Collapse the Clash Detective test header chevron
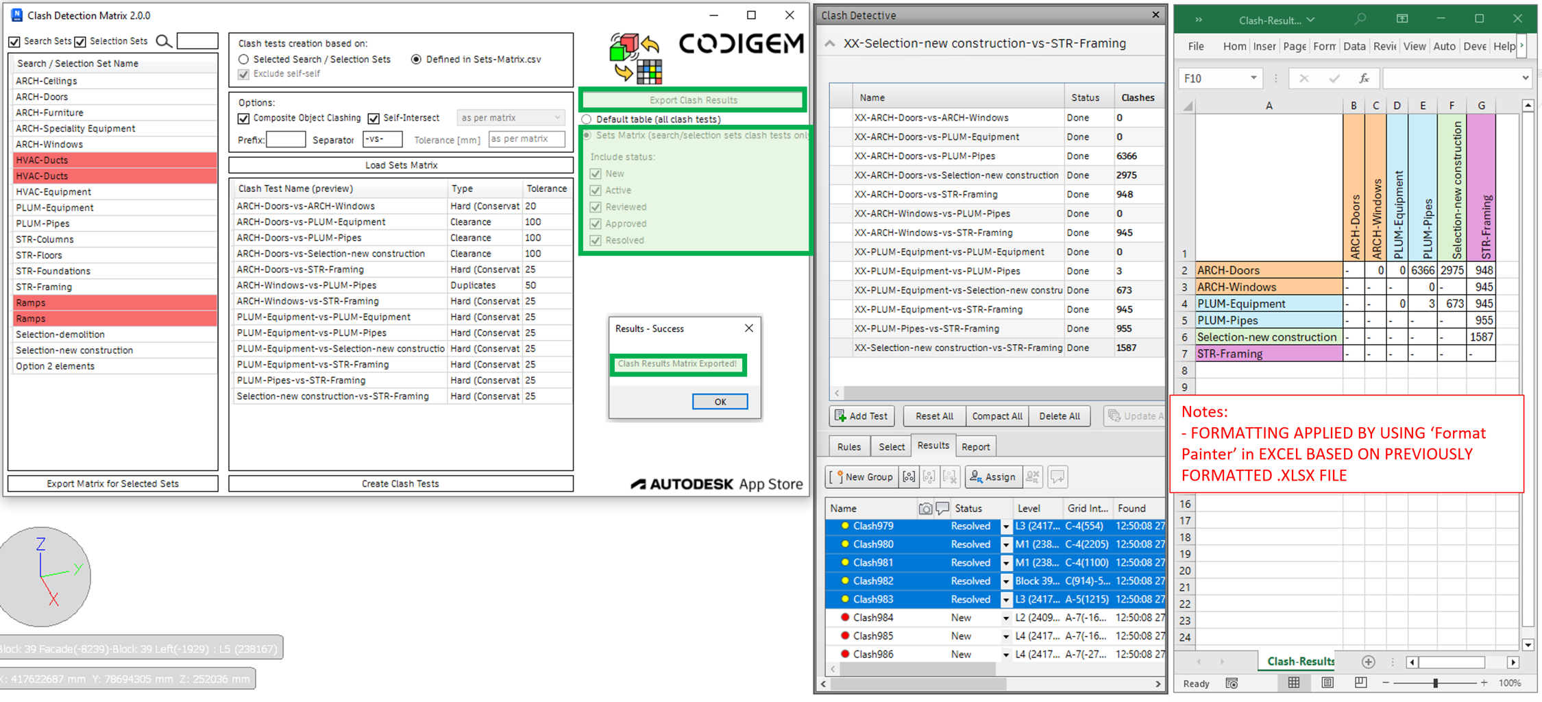Screen dimensions: 1542x702 click(x=830, y=43)
